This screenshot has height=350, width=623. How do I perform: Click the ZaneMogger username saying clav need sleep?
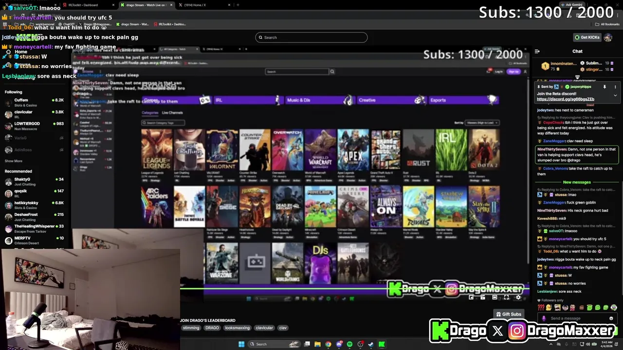point(554,141)
